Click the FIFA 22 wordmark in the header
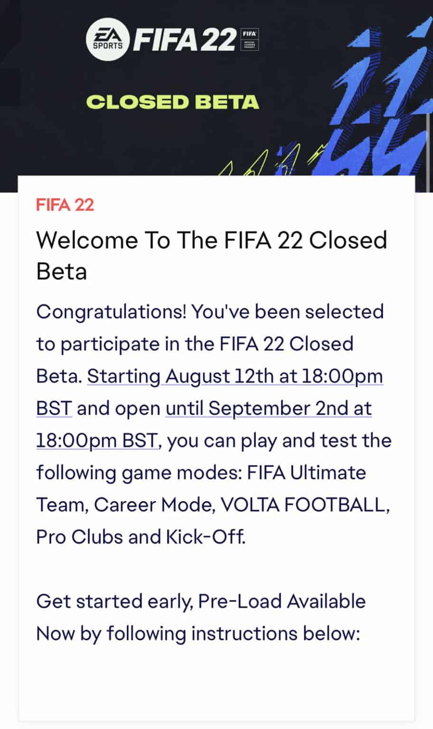Viewport: 433px width, 729px height. pos(185,39)
